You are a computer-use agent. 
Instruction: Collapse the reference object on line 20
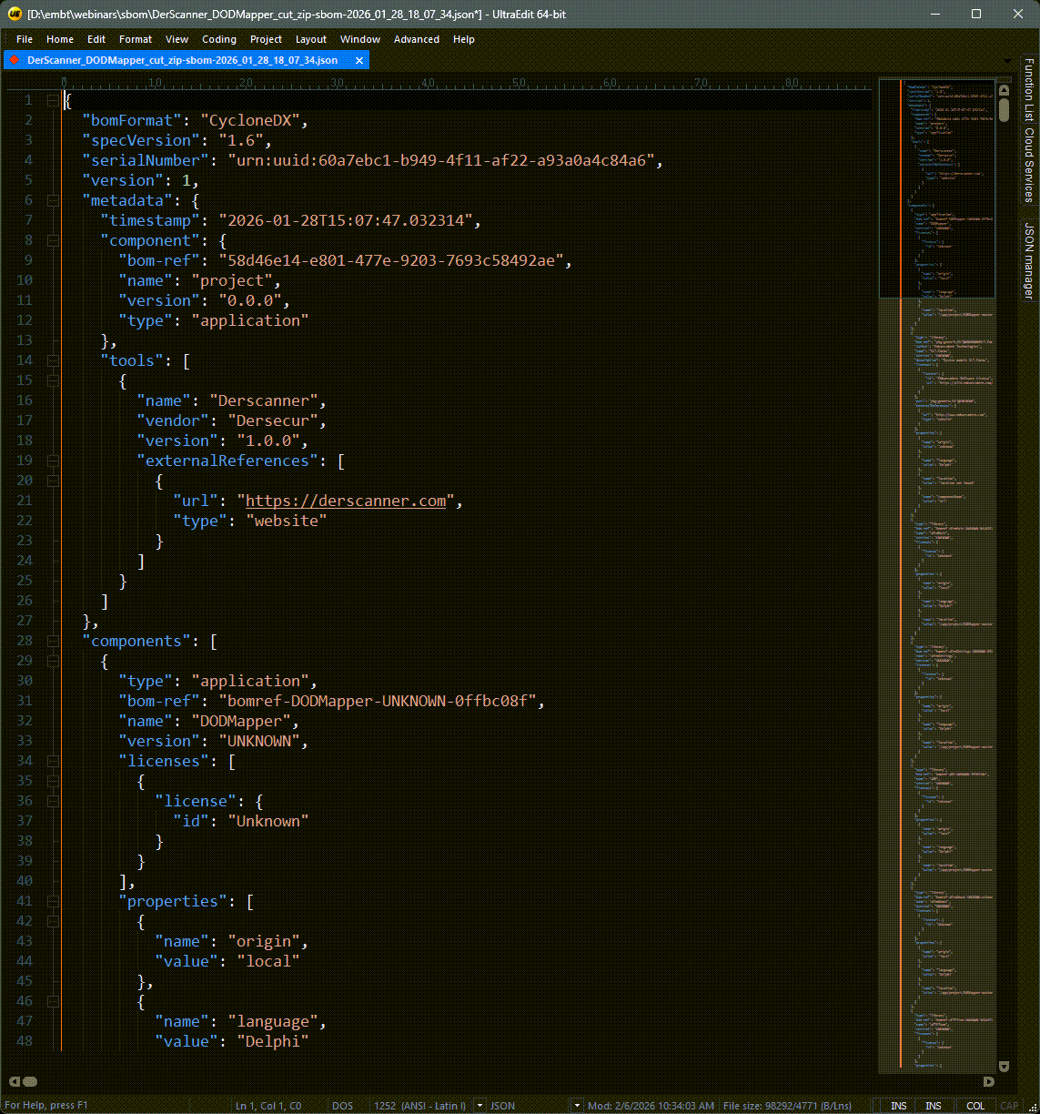(53, 481)
